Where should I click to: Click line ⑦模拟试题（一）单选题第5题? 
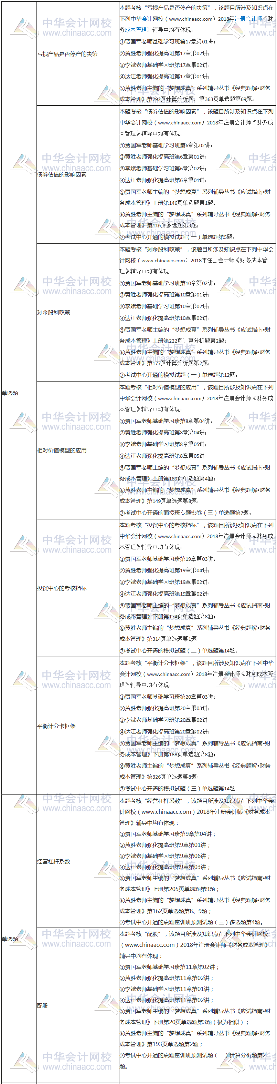(x=177, y=237)
